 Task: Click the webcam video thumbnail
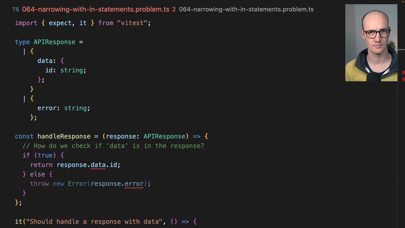371,43
